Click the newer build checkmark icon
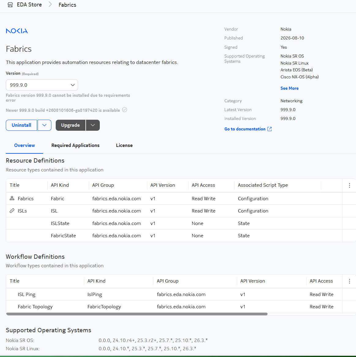The width and height of the screenshot is (356, 357). point(125,110)
